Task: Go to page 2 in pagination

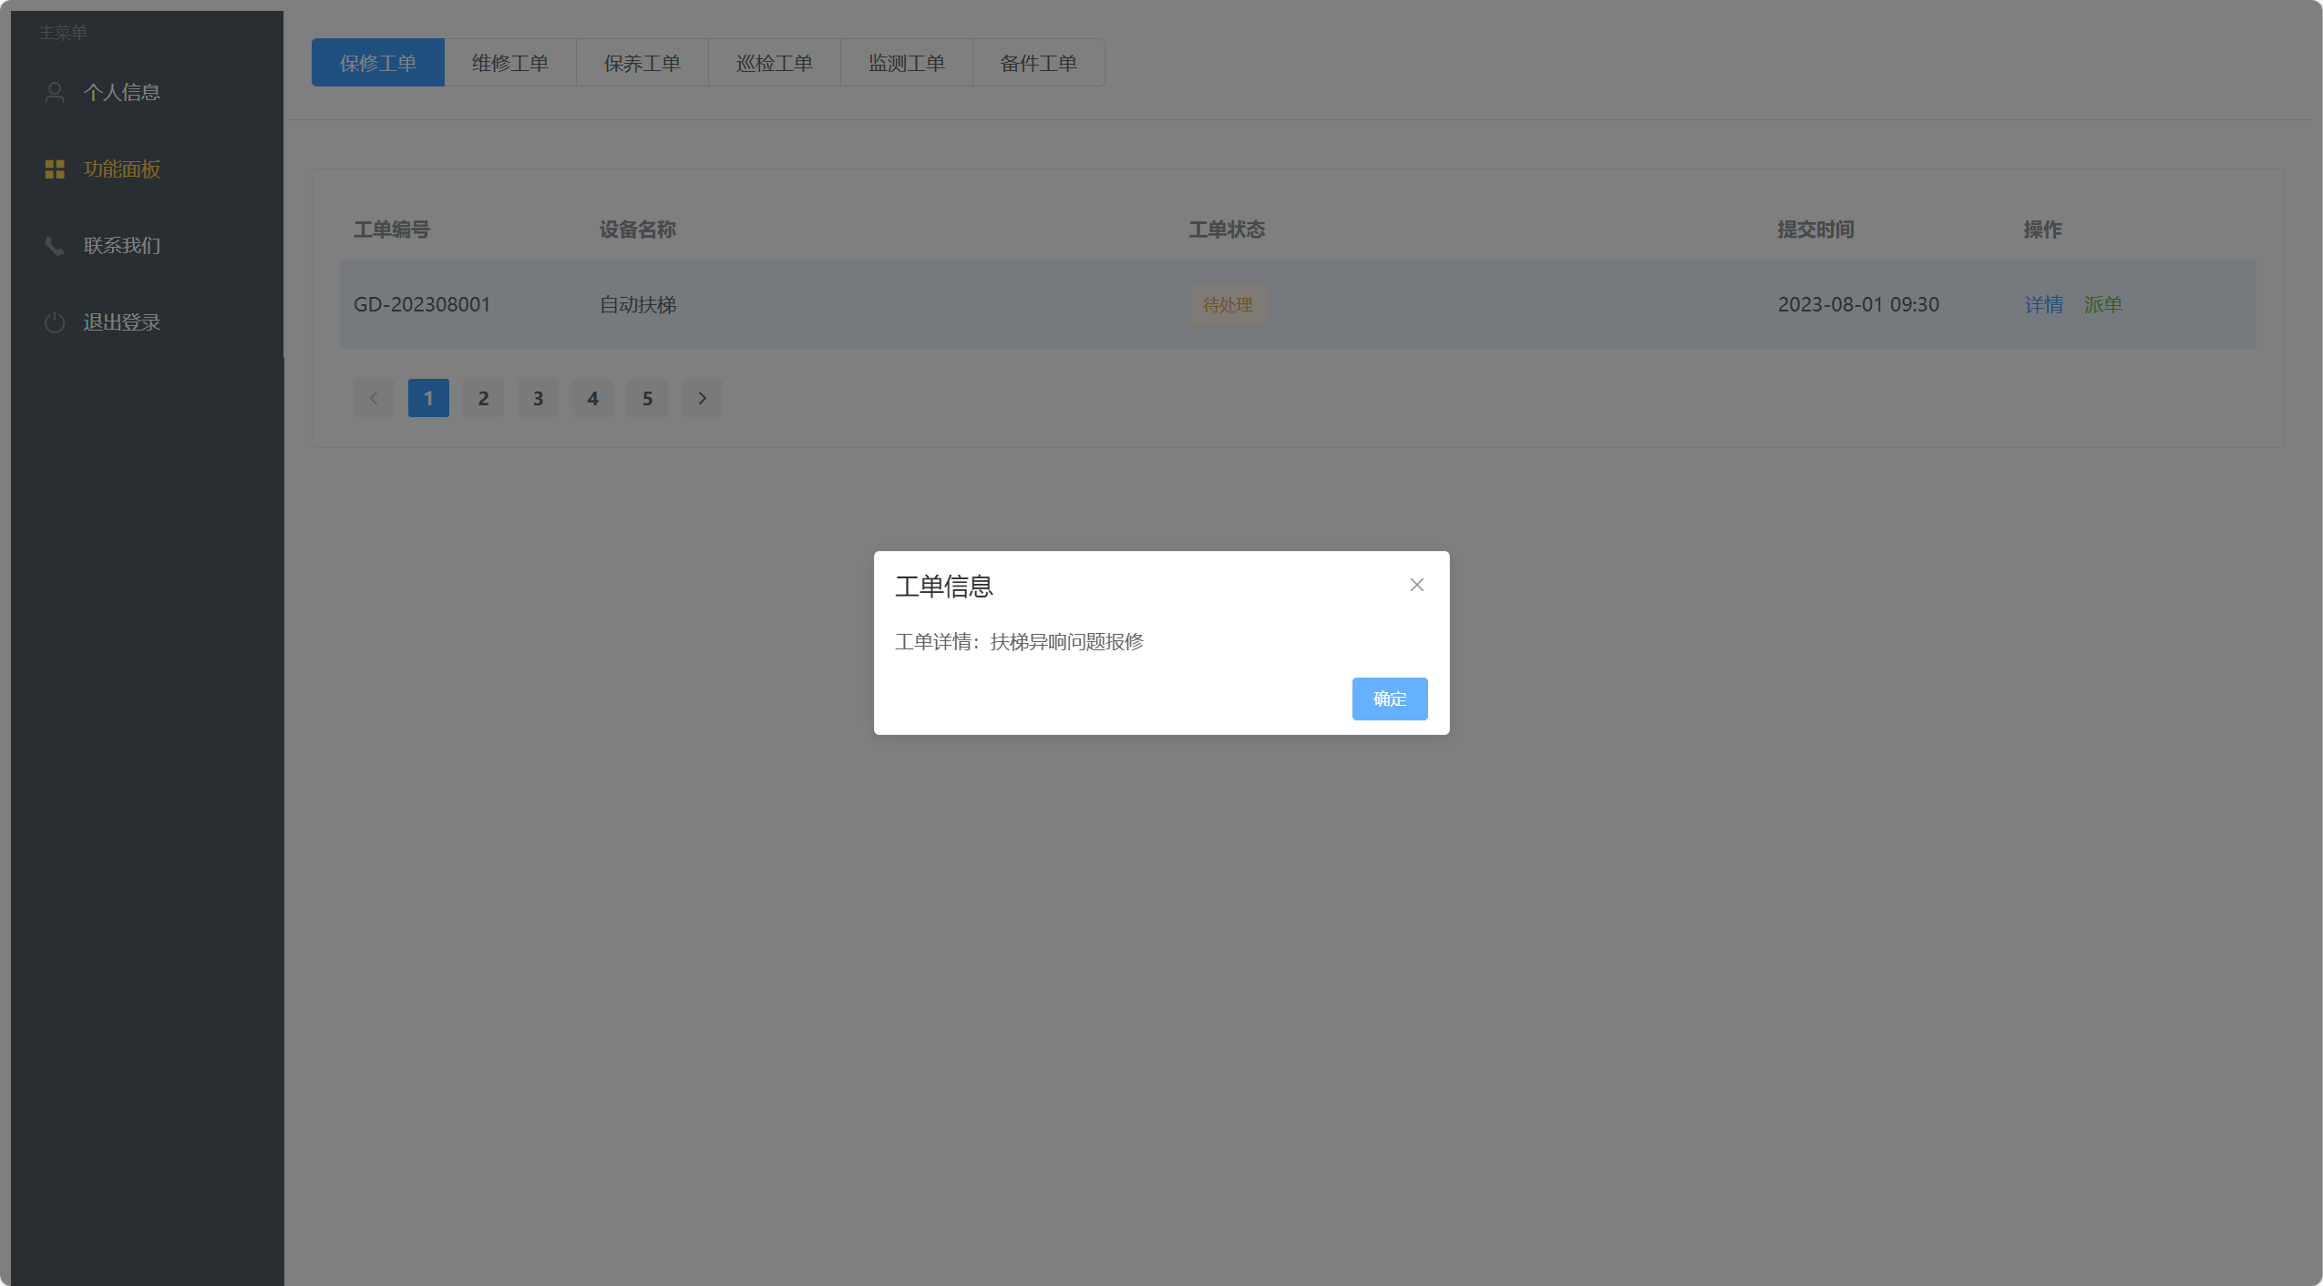Action: pyautogui.click(x=483, y=398)
